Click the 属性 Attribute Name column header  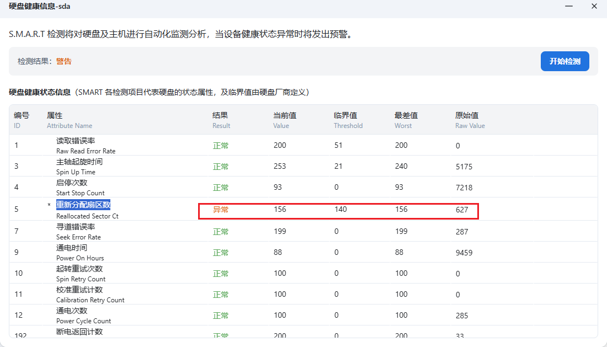point(69,120)
